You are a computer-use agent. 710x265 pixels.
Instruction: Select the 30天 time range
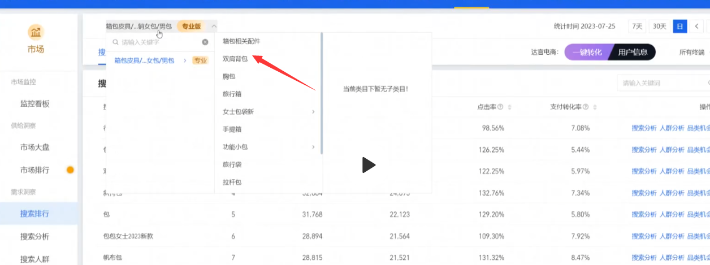tap(659, 26)
